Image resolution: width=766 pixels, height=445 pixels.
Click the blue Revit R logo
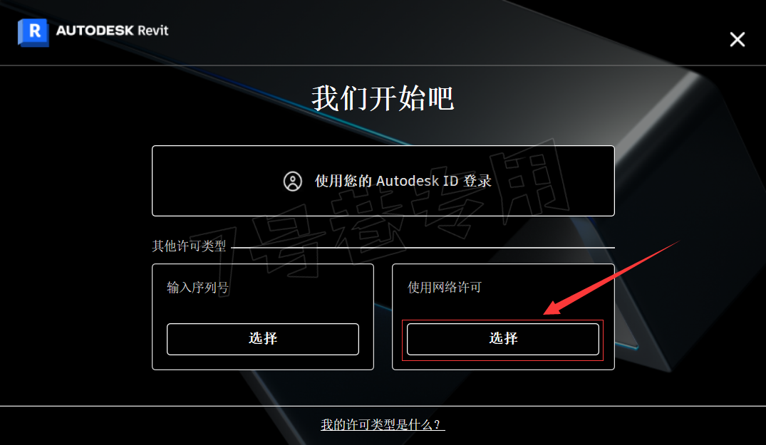tap(33, 32)
